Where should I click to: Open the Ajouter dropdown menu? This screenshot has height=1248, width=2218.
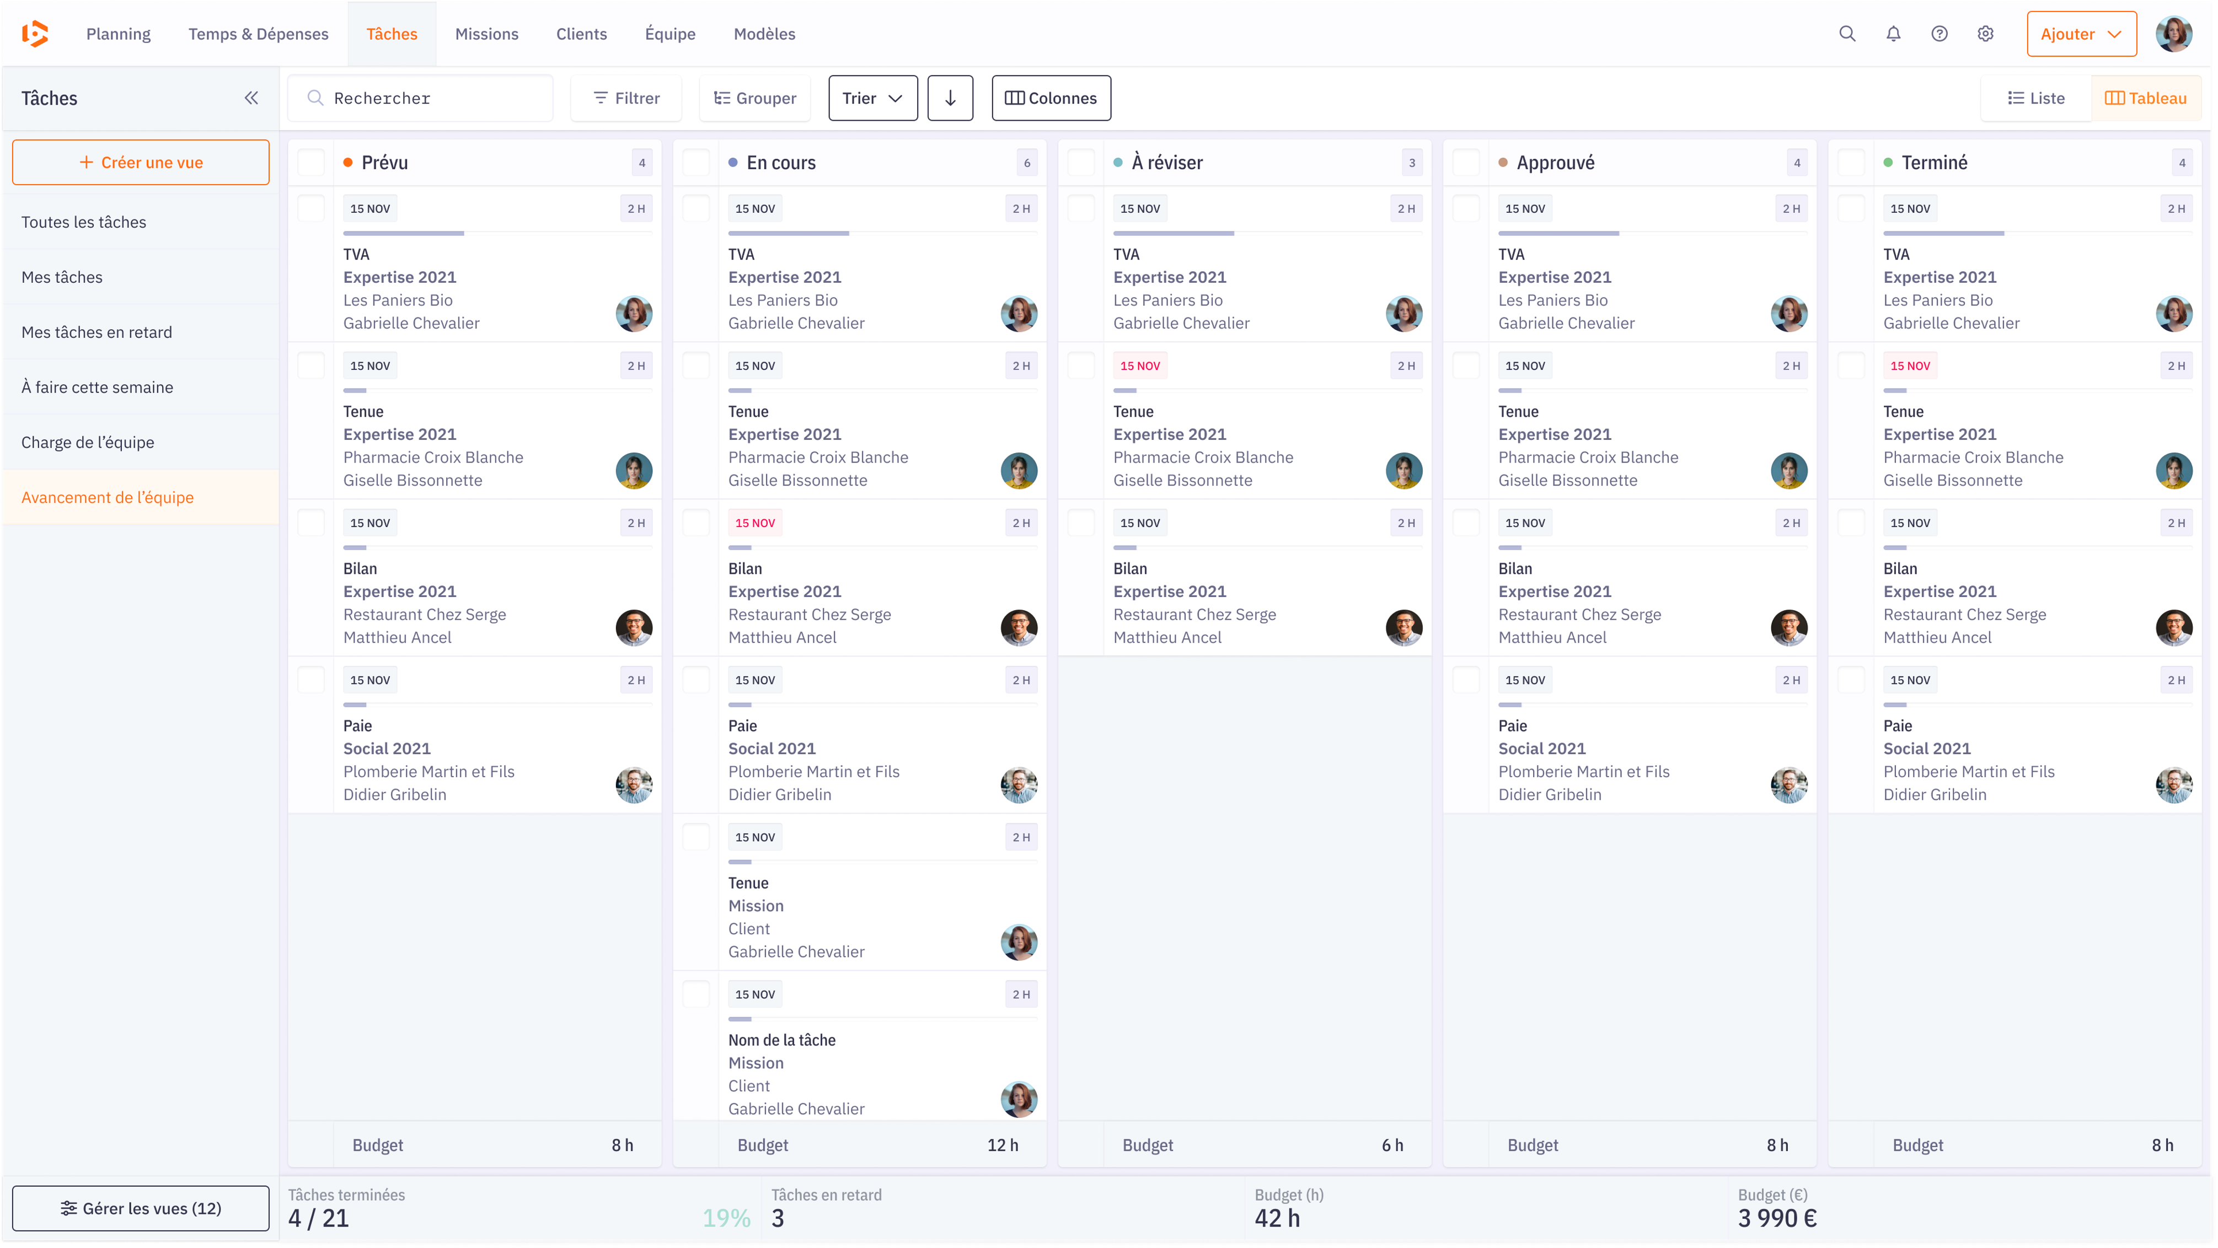tap(2081, 34)
